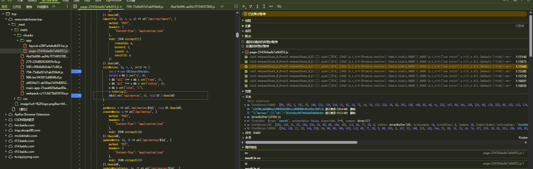
Task: Step into next function call
Action: 257,6
